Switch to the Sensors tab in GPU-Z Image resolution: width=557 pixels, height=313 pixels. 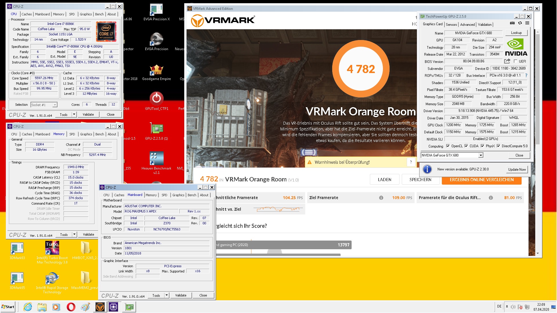451,25
